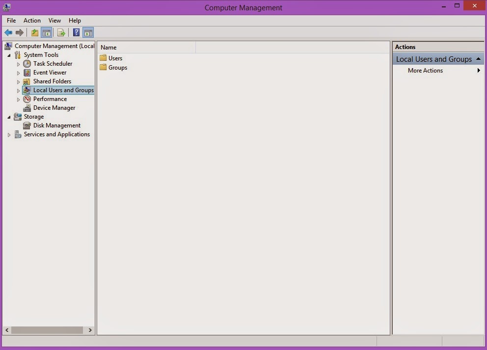Expand the Shared Folders node
Screen dimensions: 487x350
click(x=18, y=82)
